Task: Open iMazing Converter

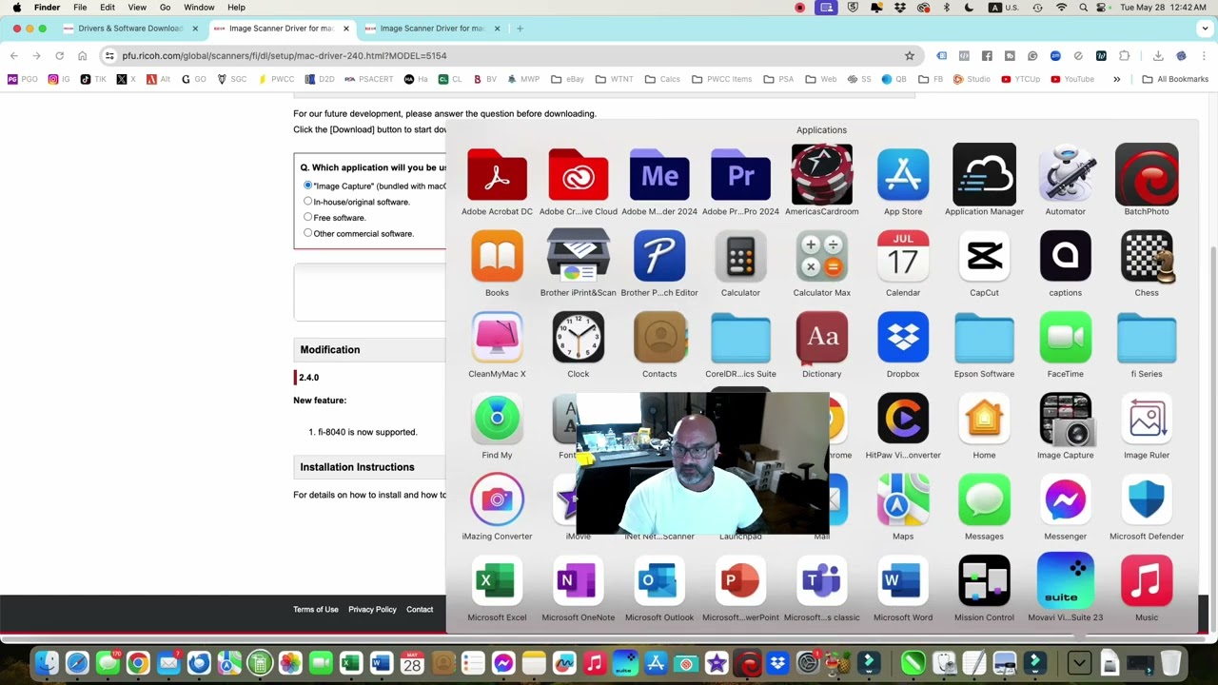Action: (x=497, y=500)
